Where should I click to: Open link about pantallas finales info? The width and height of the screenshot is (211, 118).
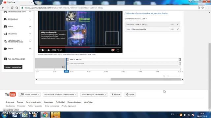pyautogui.click(x=146, y=13)
